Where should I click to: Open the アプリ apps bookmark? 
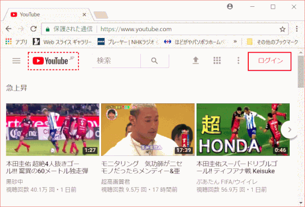16,42
